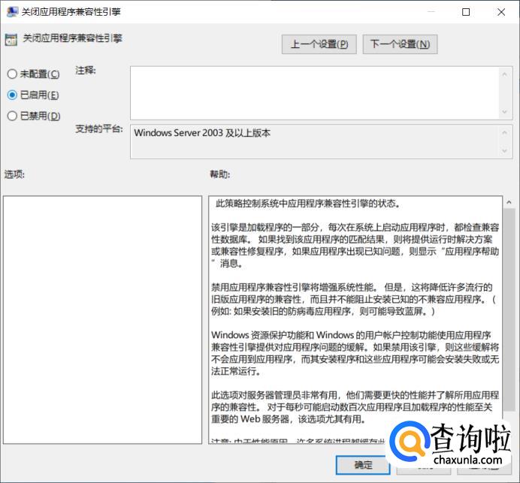
Task: Click into the 注释 comment text box
Action: click(315, 93)
